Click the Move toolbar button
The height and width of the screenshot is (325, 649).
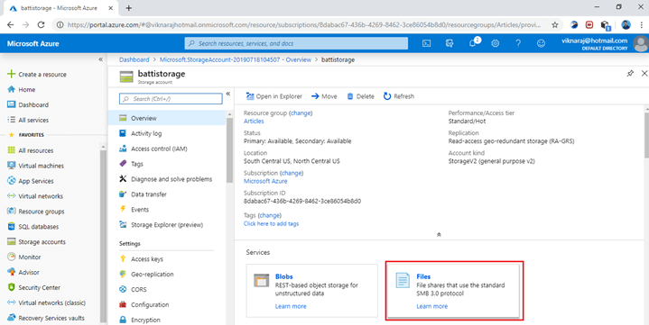(324, 96)
